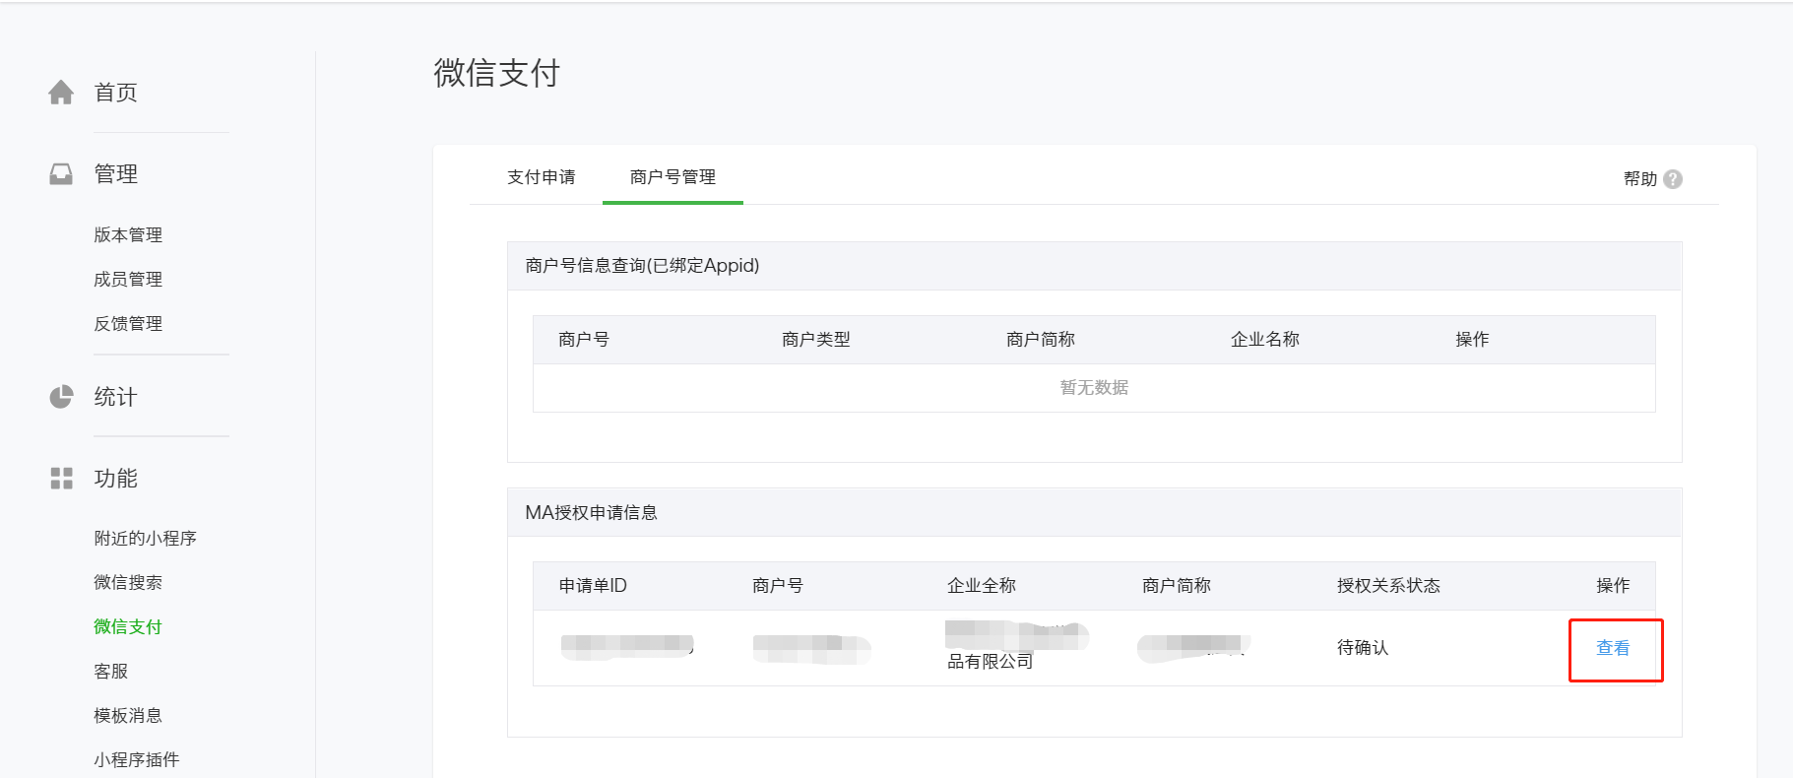Open 微信搜索 in the sidebar

(x=128, y=583)
